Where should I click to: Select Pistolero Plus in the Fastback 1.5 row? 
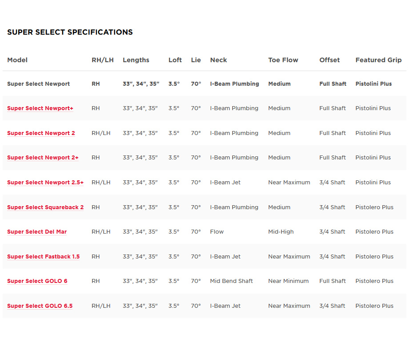[374, 256]
